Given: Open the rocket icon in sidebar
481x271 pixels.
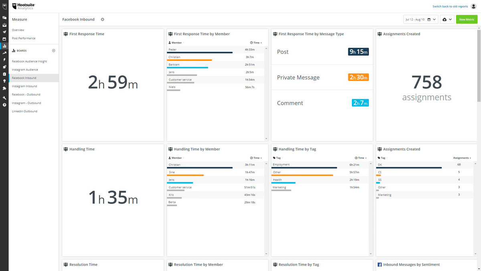Looking at the screenshot, I should click(4, 67).
